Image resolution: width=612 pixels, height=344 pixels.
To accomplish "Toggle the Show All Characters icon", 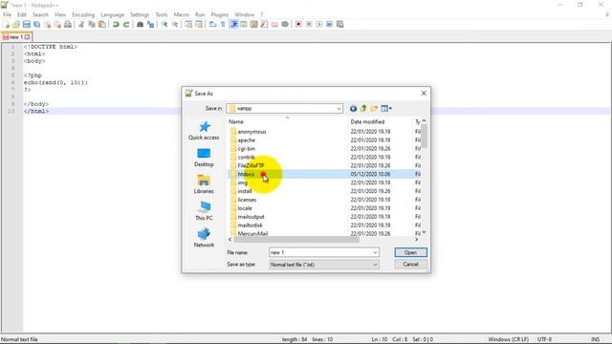I will pyautogui.click(x=223, y=24).
